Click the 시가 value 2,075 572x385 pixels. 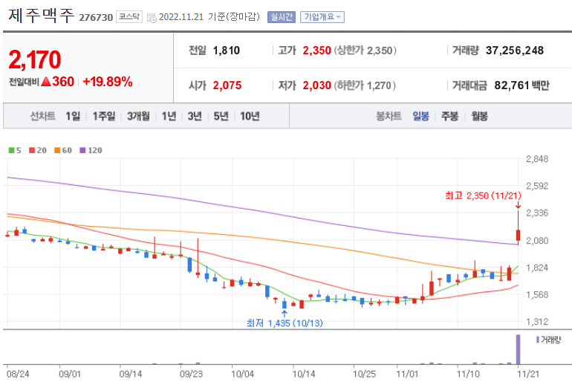tap(227, 85)
